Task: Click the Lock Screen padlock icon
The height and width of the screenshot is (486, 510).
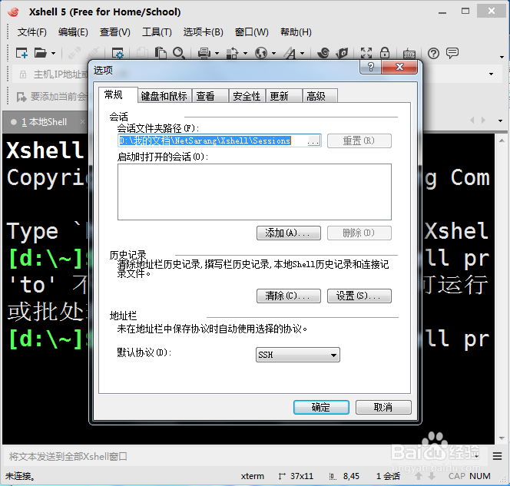Action: tap(385, 53)
